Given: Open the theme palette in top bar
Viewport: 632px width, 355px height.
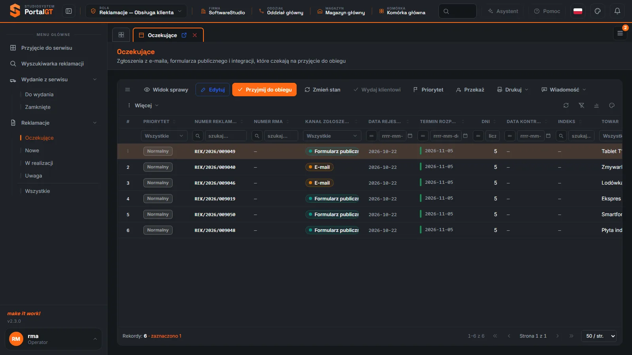Looking at the screenshot, I should click(x=598, y=11).
